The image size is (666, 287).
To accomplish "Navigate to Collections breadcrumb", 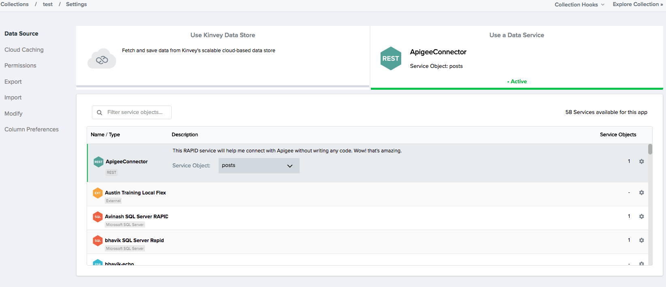I will [x=15, y=4].
